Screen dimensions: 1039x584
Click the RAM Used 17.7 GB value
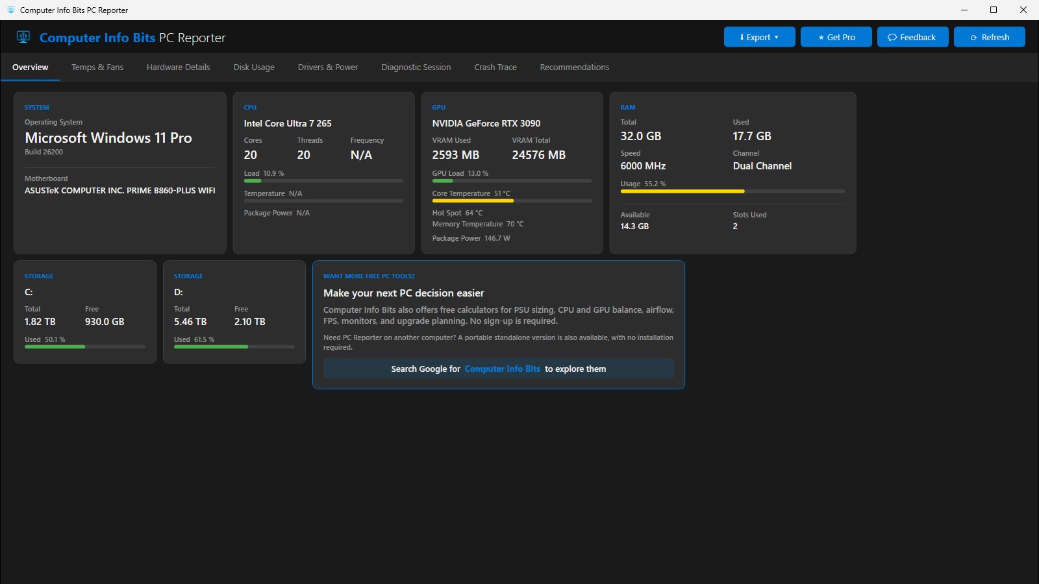[752, 136]
